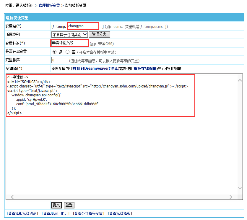Screen dimensions: 247x220
Task: Click the 变量标识 field with 畅言评论系统
Action: click(x=70, y=43)
